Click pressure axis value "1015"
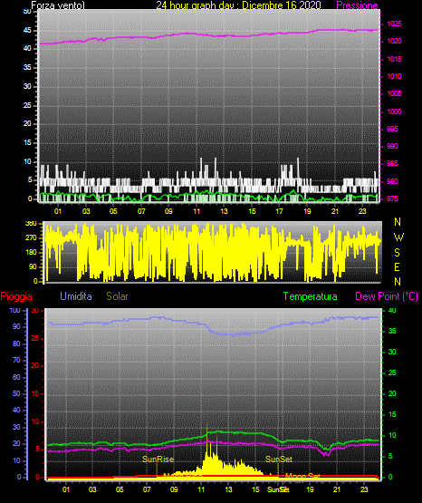The width and height of the screenshot is (422, 503). pyautogui.click(x=394, y=59)
